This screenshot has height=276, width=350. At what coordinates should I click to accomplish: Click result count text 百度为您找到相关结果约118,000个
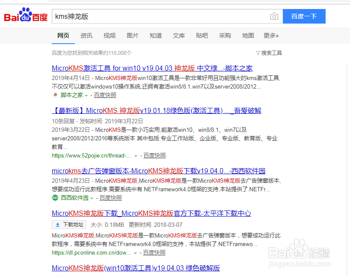(x=92, y=53)
